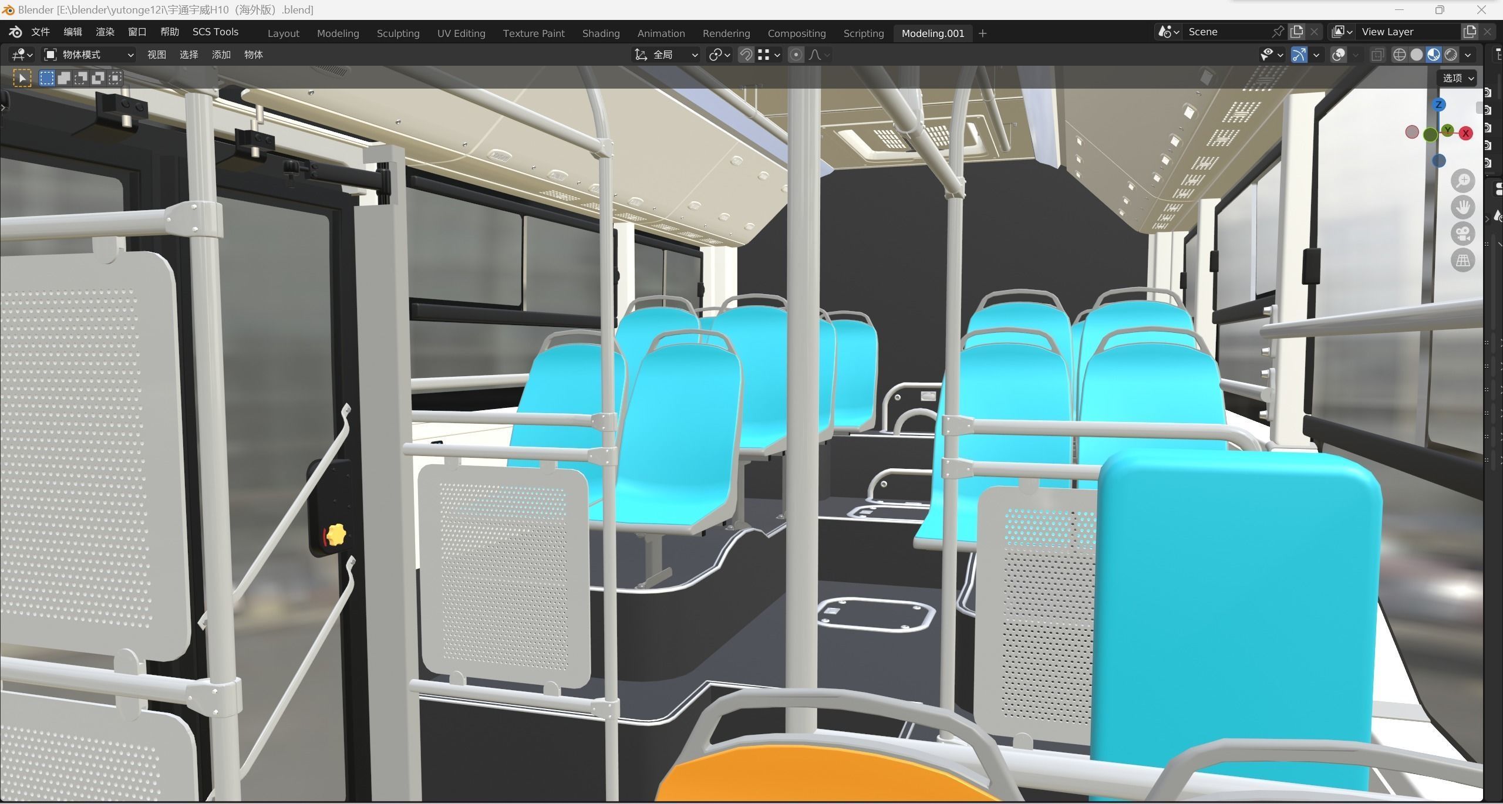Select the tweak selection tool icon
The image size is (1503, 804).
(x=22, y=78)
